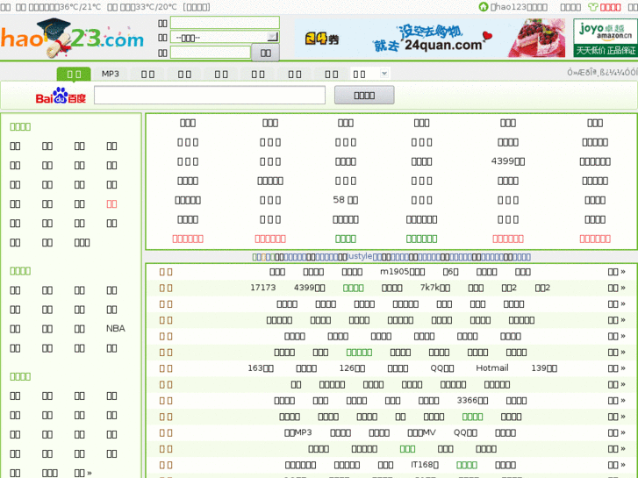
Task: Click the red link beside shirt icon
Action: point(610,7)
